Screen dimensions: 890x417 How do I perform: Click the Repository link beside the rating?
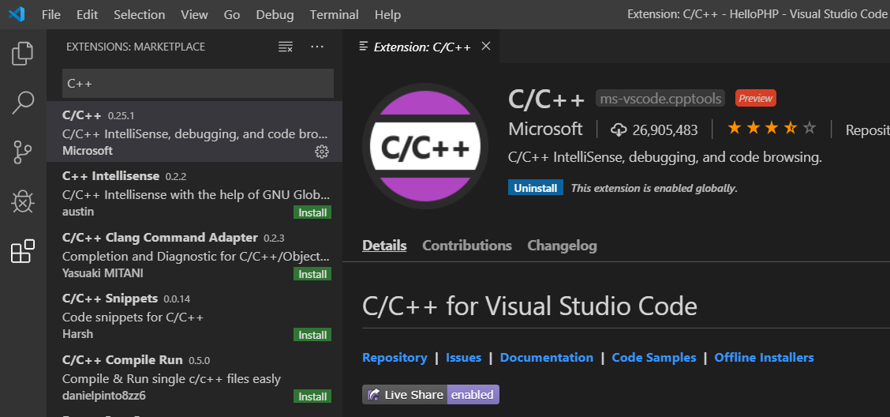point(867,130)
